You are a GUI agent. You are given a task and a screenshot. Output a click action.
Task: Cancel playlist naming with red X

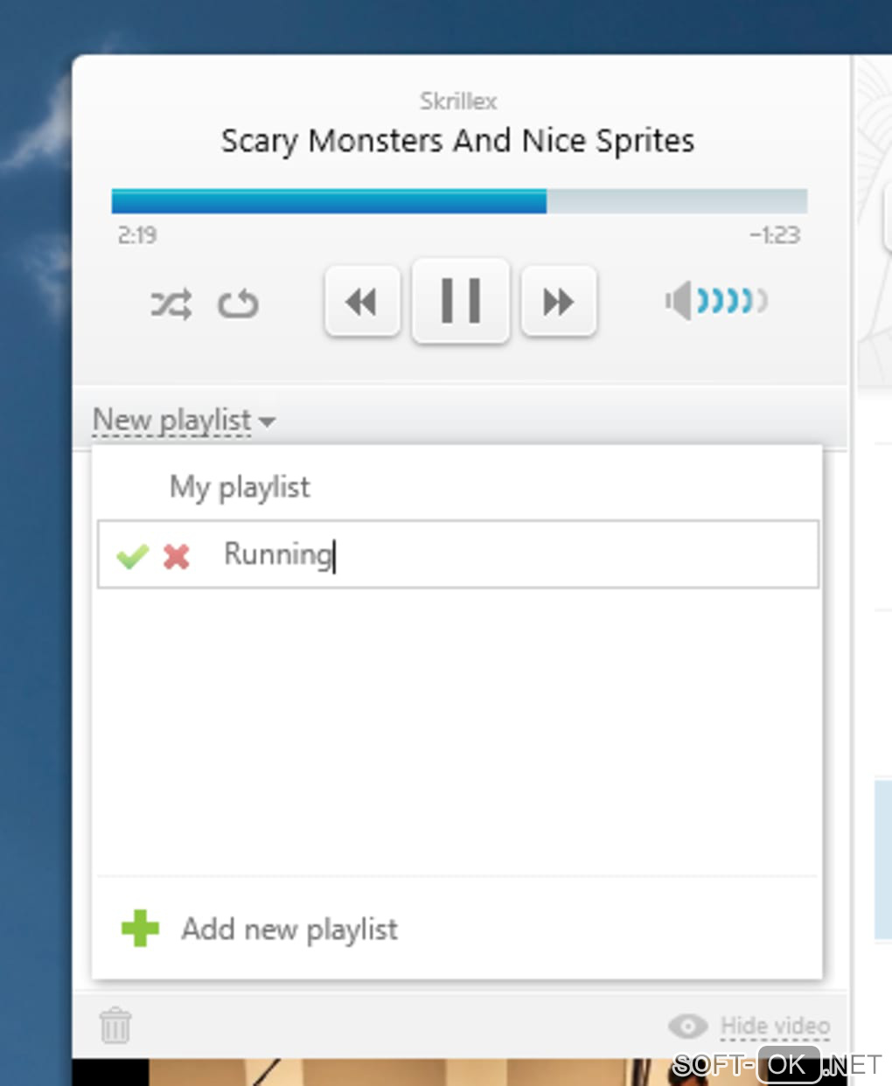coord(177,556)
